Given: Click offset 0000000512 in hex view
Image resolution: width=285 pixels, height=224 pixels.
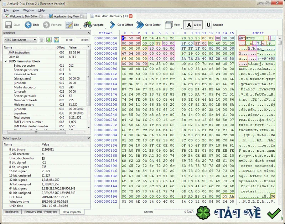Looking at the screenshot, I should (x=106, y=202).
